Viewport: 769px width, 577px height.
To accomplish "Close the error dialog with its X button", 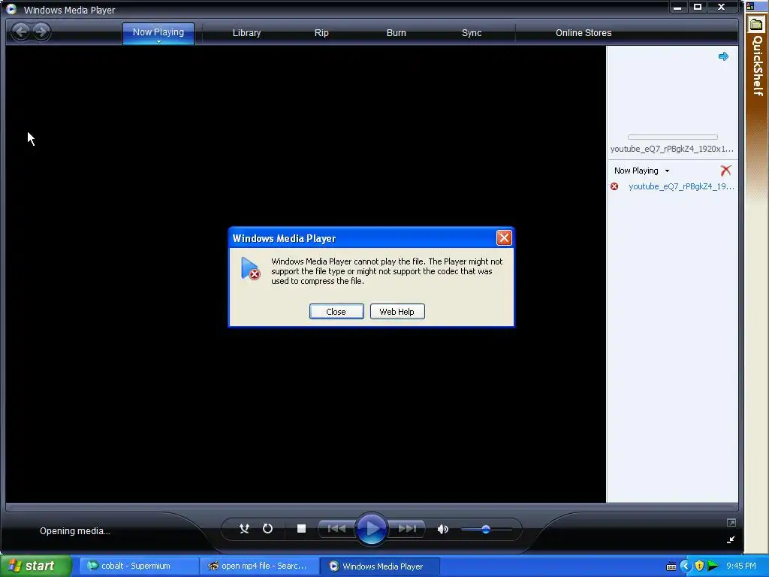I will [x=504, y=238].
